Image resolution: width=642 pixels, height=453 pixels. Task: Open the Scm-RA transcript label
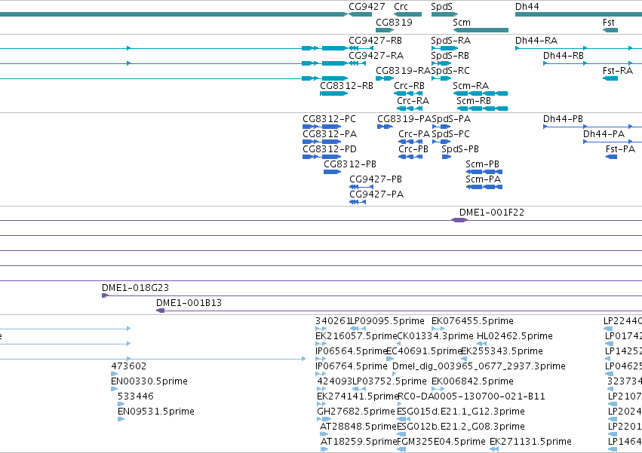(471, 86)
